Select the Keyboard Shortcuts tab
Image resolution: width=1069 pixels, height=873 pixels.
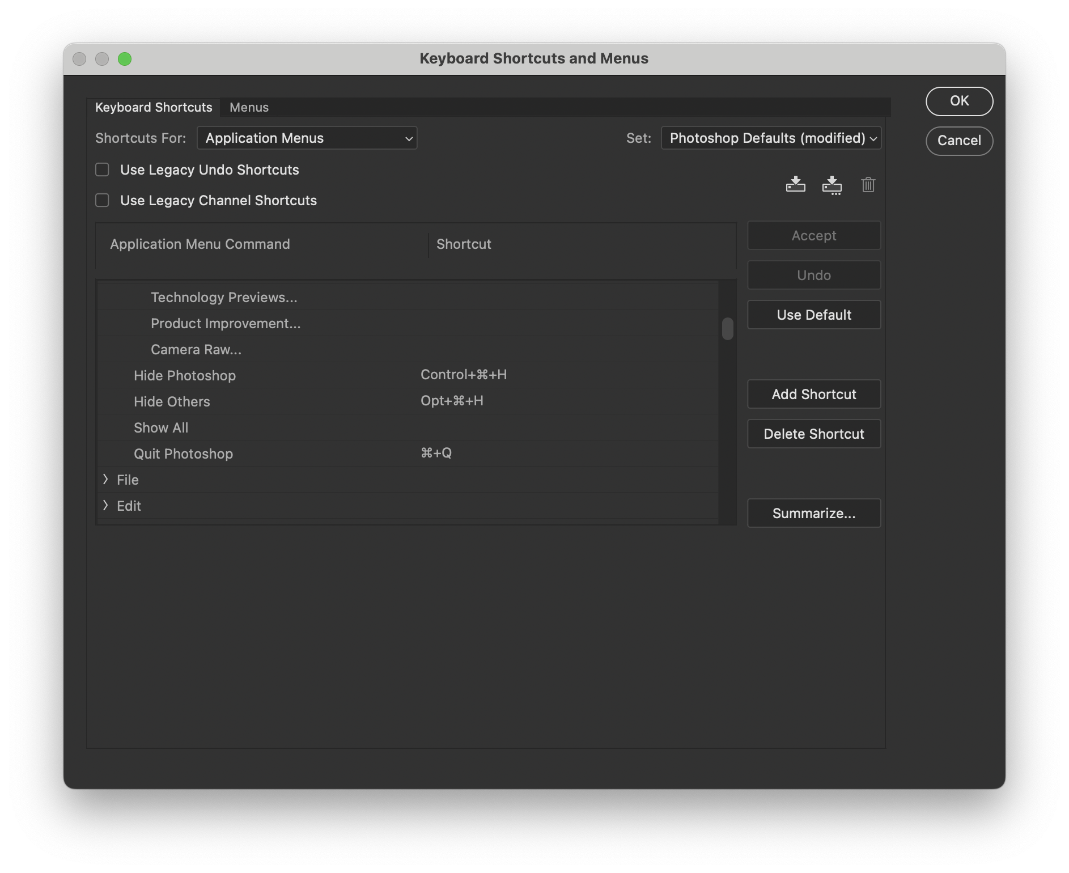[154, 107]
